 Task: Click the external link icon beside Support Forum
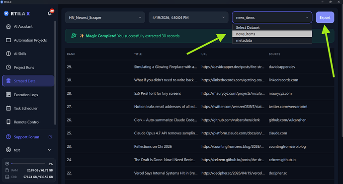pos(50,137)
